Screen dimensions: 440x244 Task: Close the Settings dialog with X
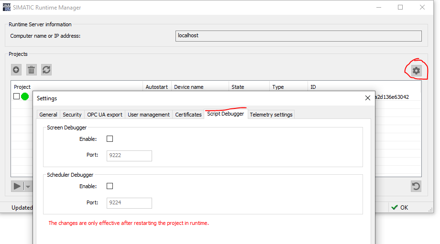tap(367, 98)
